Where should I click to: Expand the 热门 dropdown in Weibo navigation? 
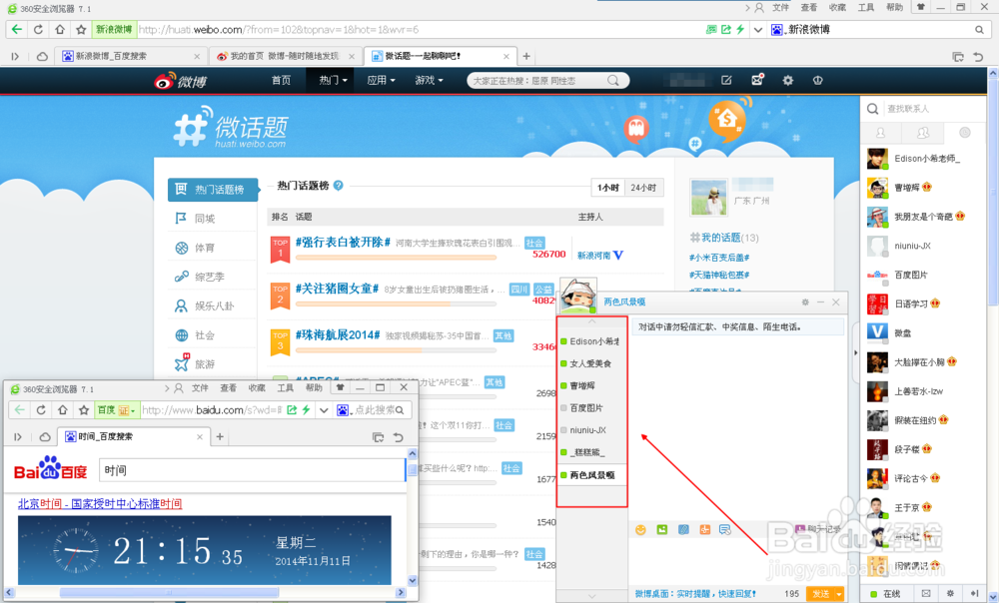point(332,80)
